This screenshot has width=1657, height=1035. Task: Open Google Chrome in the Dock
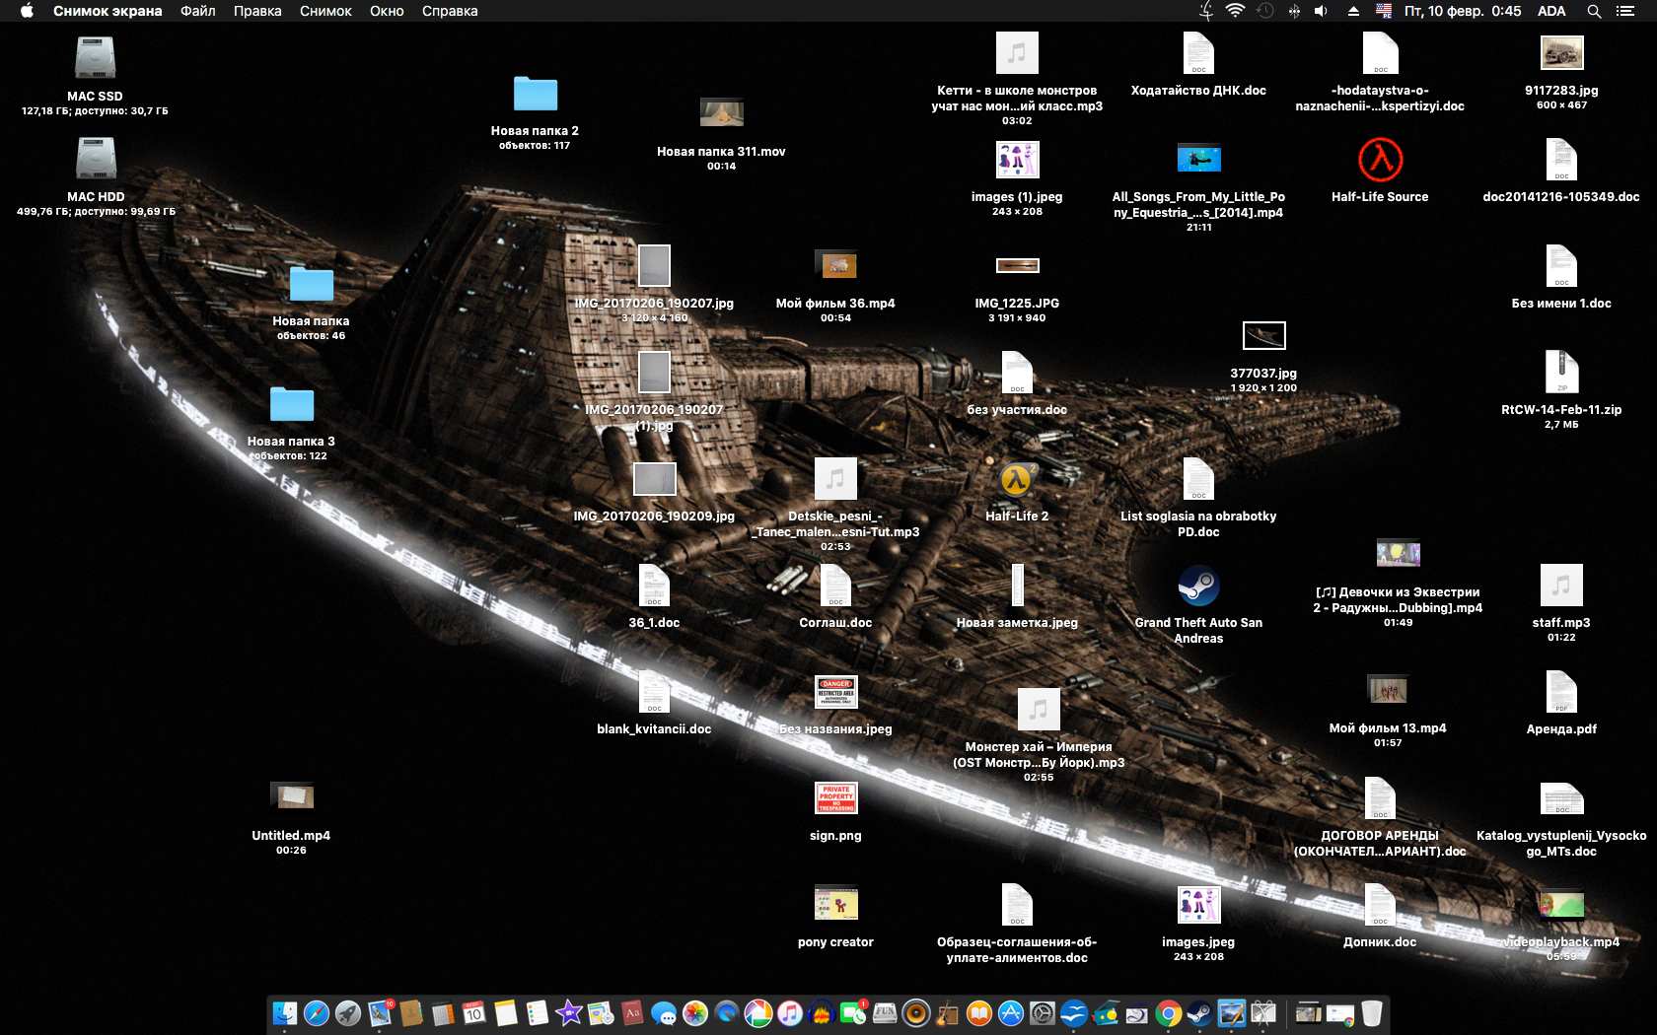click(1169, 1013)
